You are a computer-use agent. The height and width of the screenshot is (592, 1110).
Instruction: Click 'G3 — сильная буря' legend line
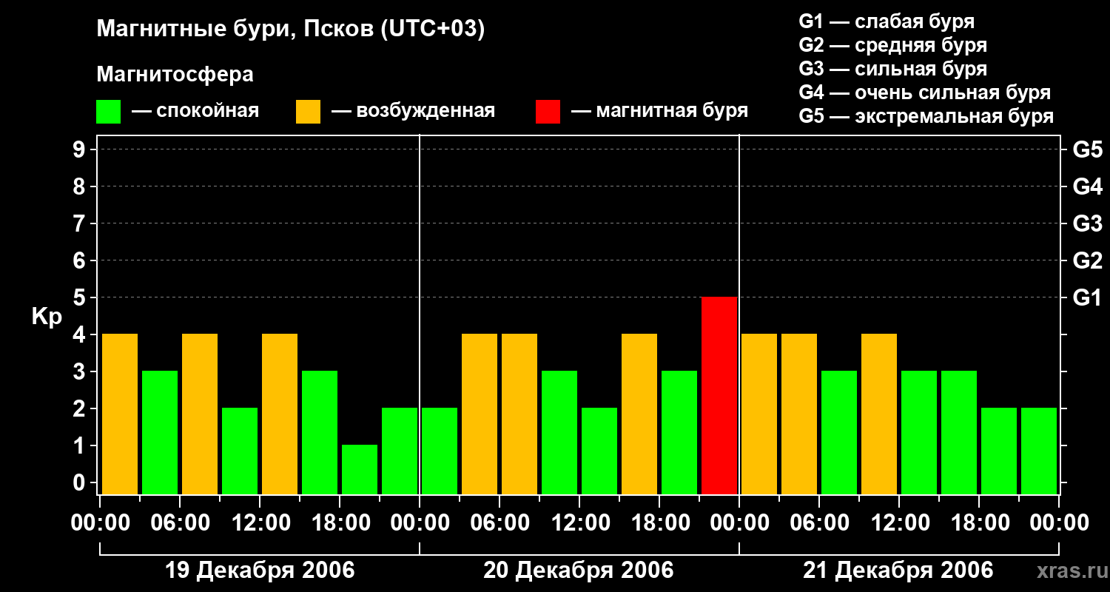893,69
